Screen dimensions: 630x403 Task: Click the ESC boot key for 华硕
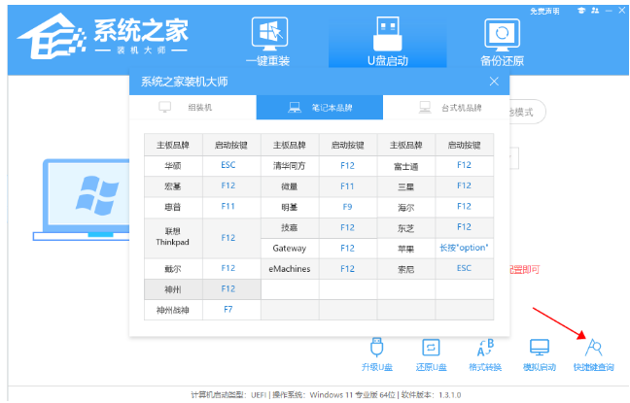(x=227, y=165)
